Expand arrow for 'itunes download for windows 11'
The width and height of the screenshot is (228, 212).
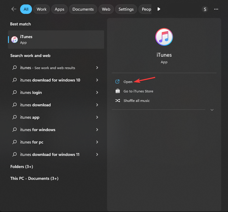pyautogui.click(x=97, y=154)
